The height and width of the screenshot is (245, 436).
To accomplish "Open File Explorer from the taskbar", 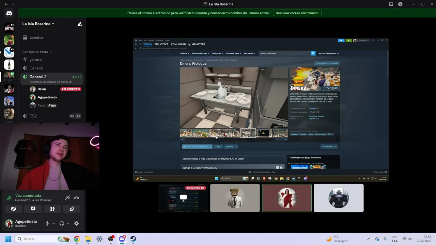I will pyautogui.click(x=88, y=239).
